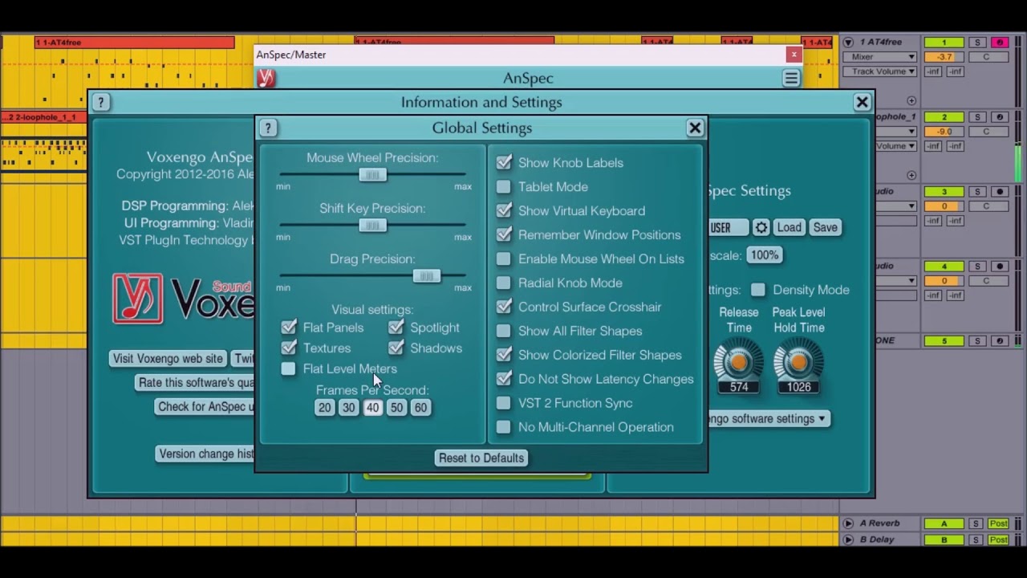Uncheck Show Colorized Filter Shapes
The width and height of the screenshot is (1027, 578).
pos(503,355)
